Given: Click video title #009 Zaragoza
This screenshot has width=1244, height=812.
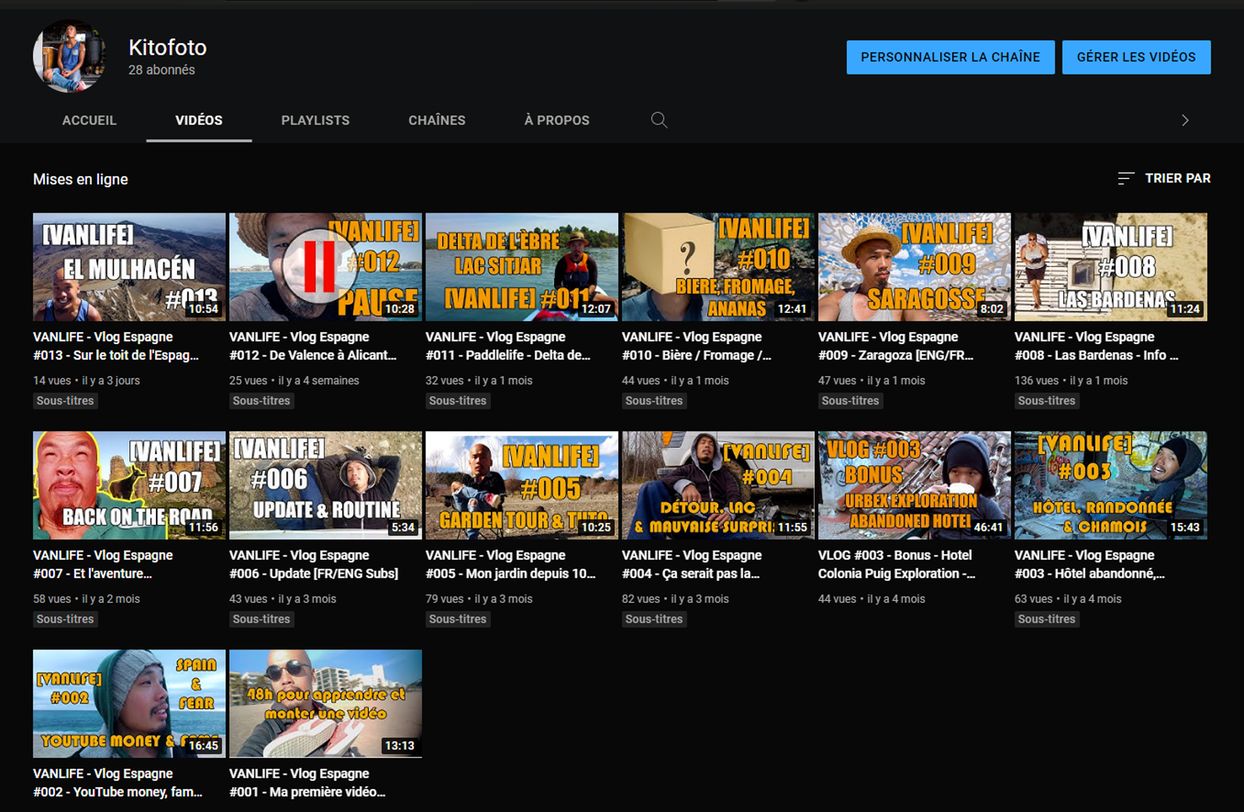Looking at the screenshot, I should coord(895,346).
